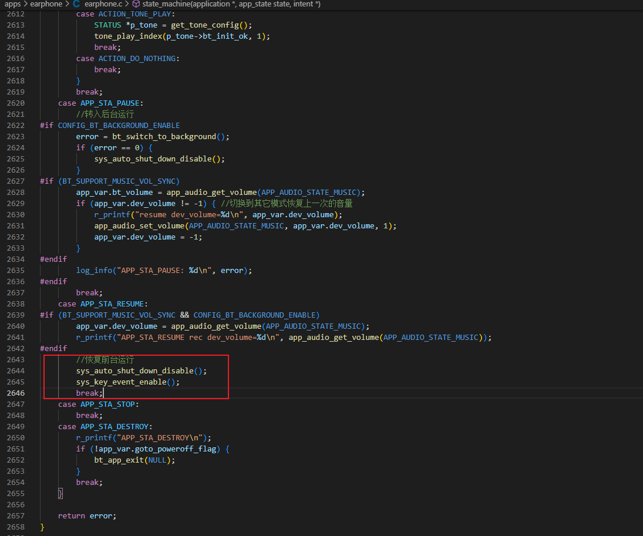Open the earphone folder breadcrumb

[46, 4]
